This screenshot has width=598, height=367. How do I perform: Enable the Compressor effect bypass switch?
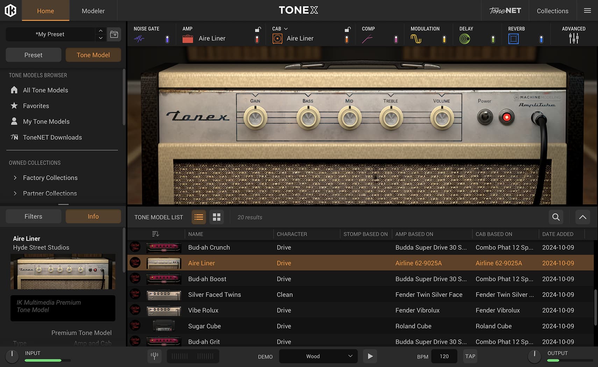pos(396,39)
